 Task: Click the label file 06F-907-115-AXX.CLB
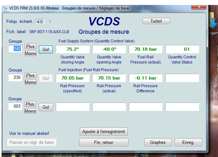[x=49, y=32]
